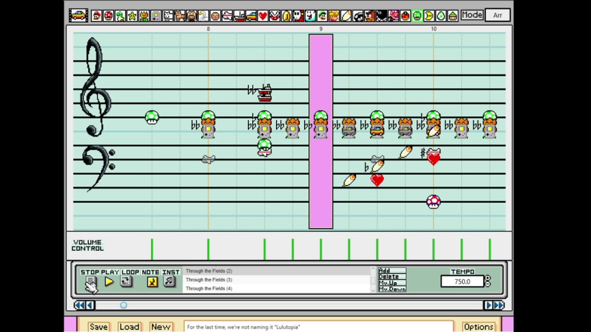Screen dimensions: 591x332
Task: Click Add in the arrangement controls
Action: (392, 271)
